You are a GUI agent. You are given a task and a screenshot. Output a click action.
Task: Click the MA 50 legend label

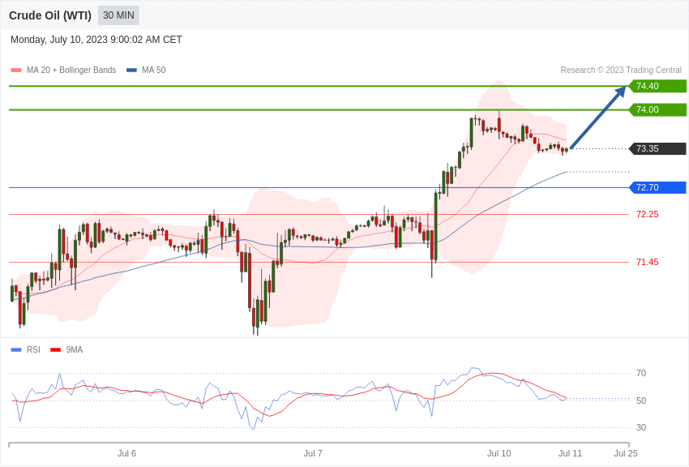(x=154, y=70)
